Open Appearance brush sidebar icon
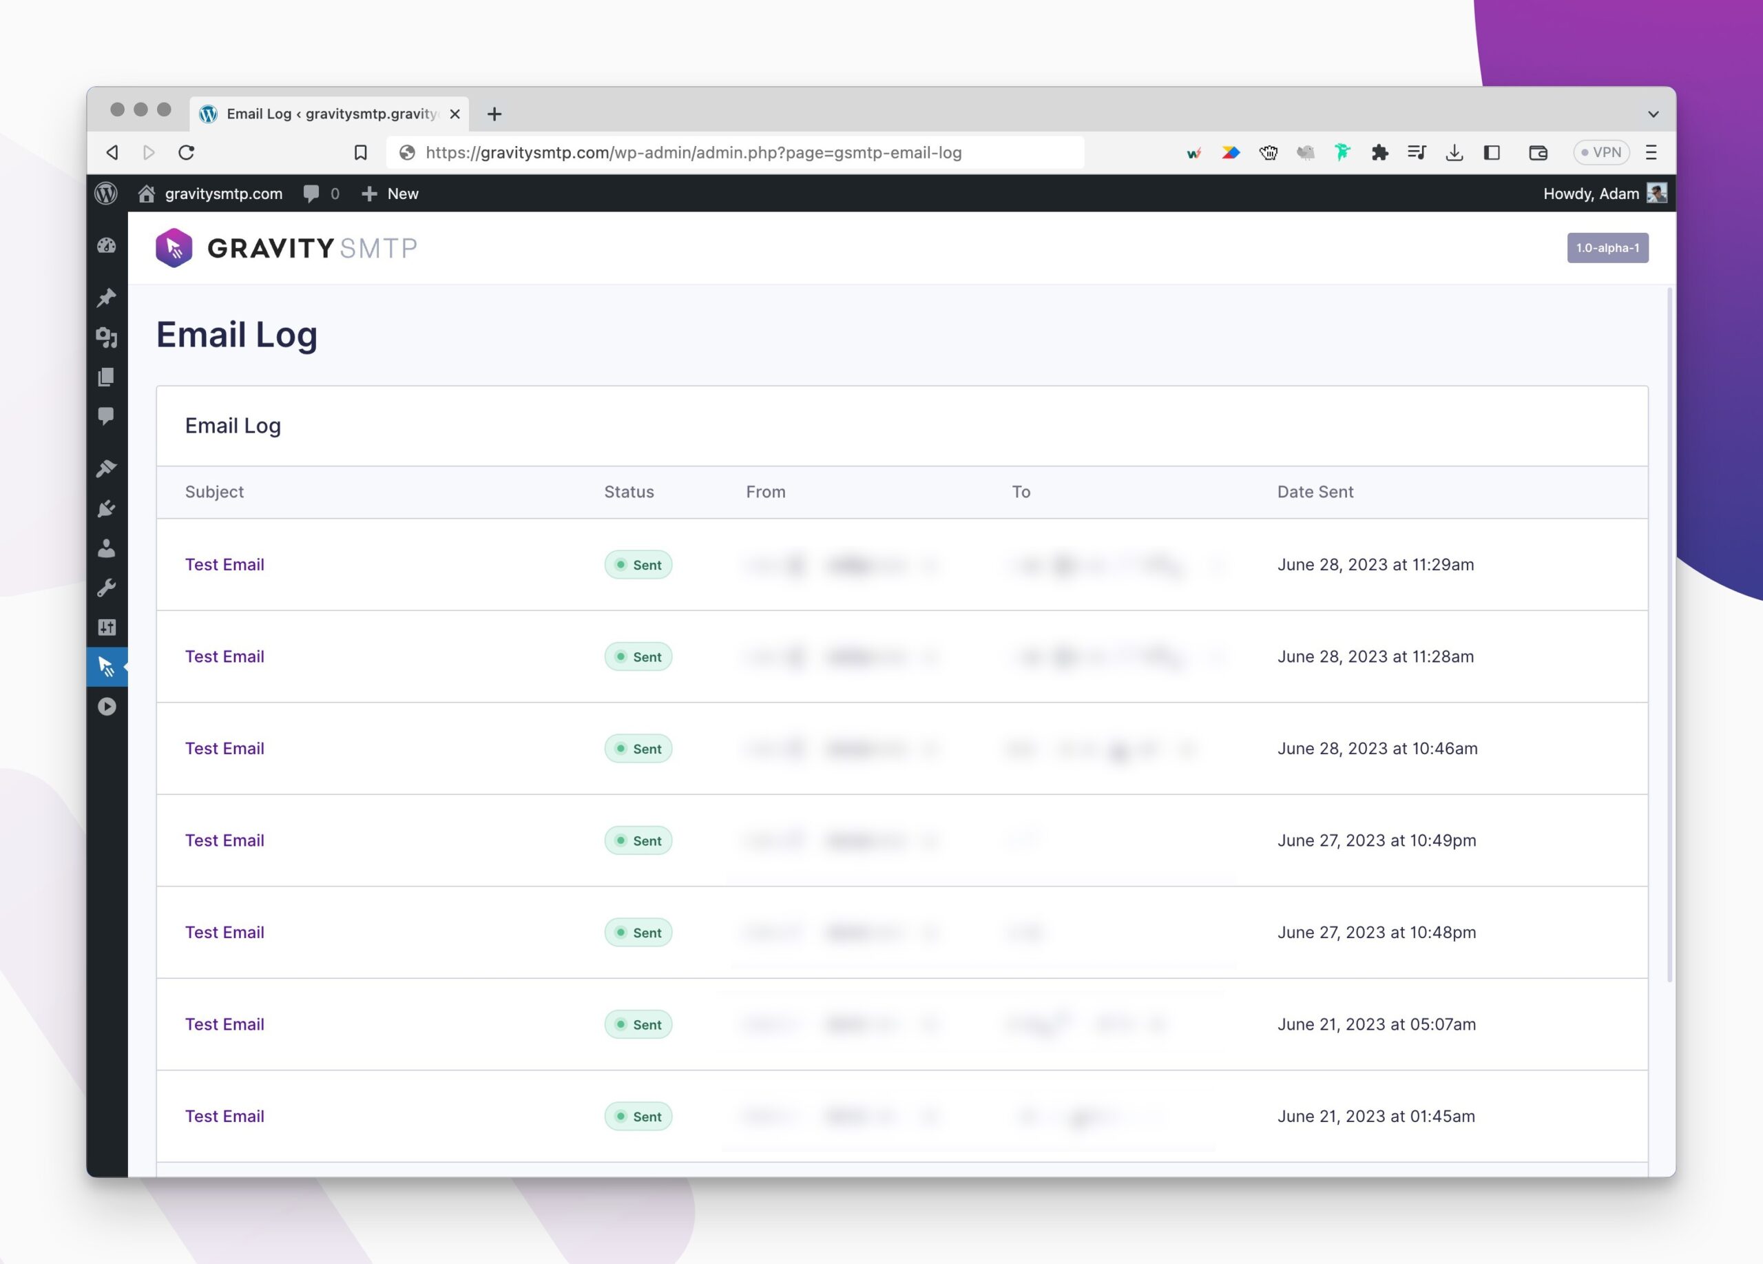1763x1264 pixels. point(107,468)
